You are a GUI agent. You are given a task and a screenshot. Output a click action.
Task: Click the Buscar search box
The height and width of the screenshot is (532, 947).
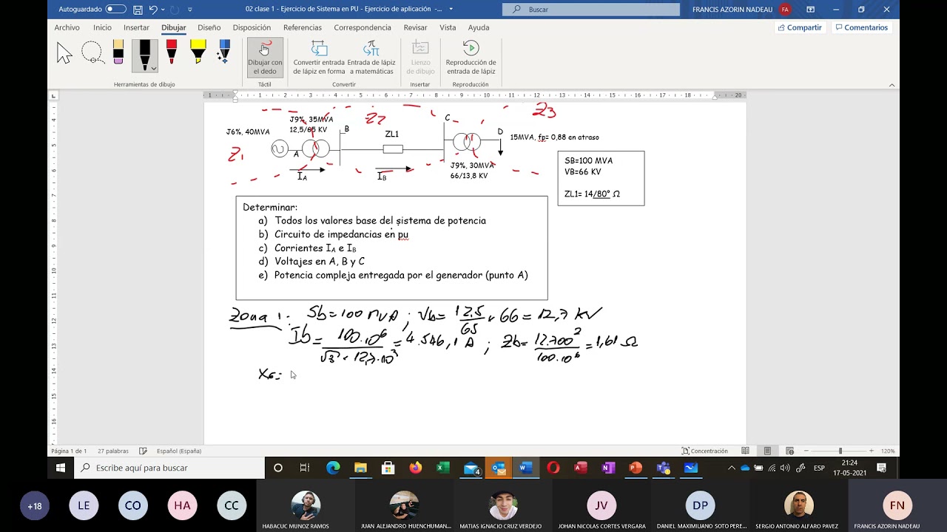(x=591, y=10)
